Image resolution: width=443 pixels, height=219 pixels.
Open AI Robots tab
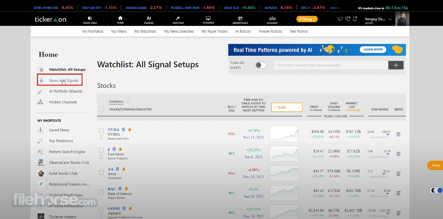click(x=243, y=31)
